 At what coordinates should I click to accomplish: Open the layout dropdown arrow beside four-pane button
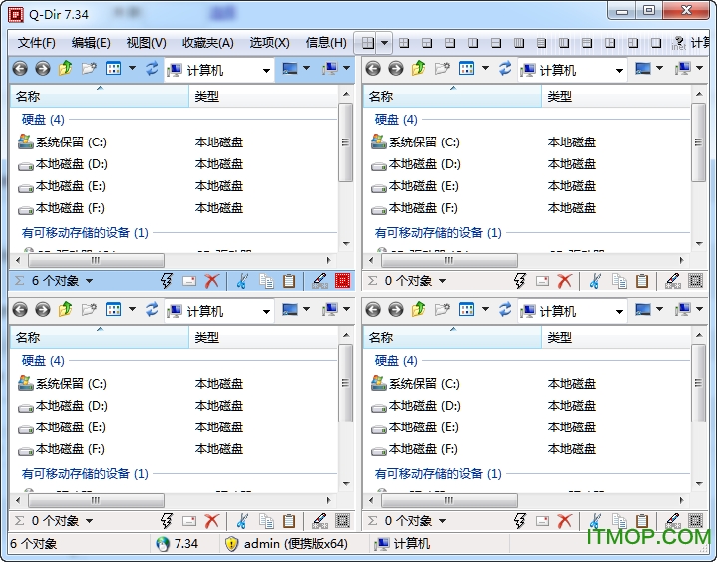[385, 43]
